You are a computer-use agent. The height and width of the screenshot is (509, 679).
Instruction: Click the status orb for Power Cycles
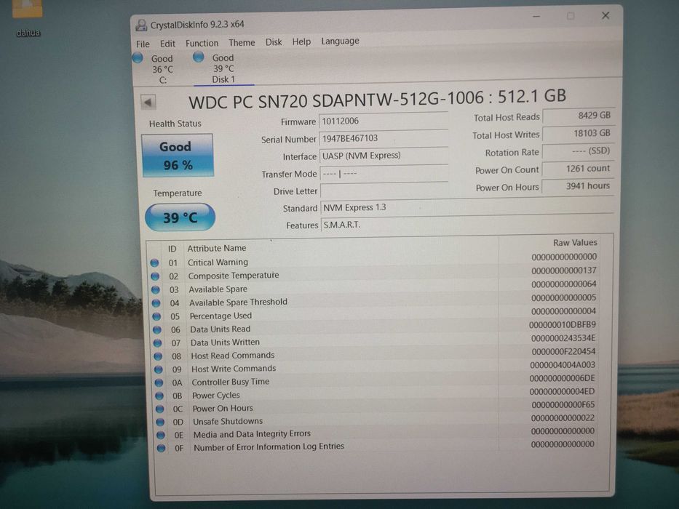(159, 396)
